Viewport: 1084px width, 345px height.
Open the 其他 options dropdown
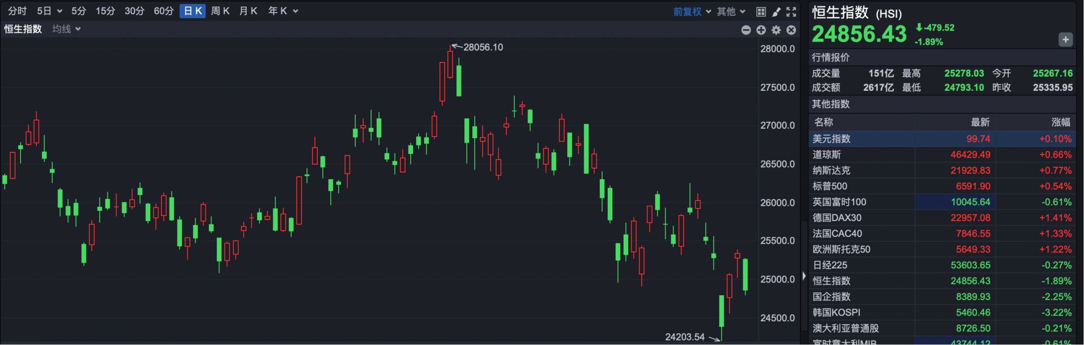[731, 11]
